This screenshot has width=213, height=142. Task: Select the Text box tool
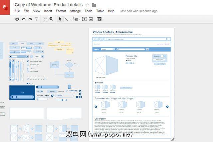[x=84, y=19]
